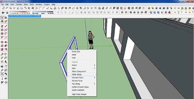The height and width of the screenshot is (99, 194).
Task: Select the Look Around eye tool
Action: click(x=6, y=79)
